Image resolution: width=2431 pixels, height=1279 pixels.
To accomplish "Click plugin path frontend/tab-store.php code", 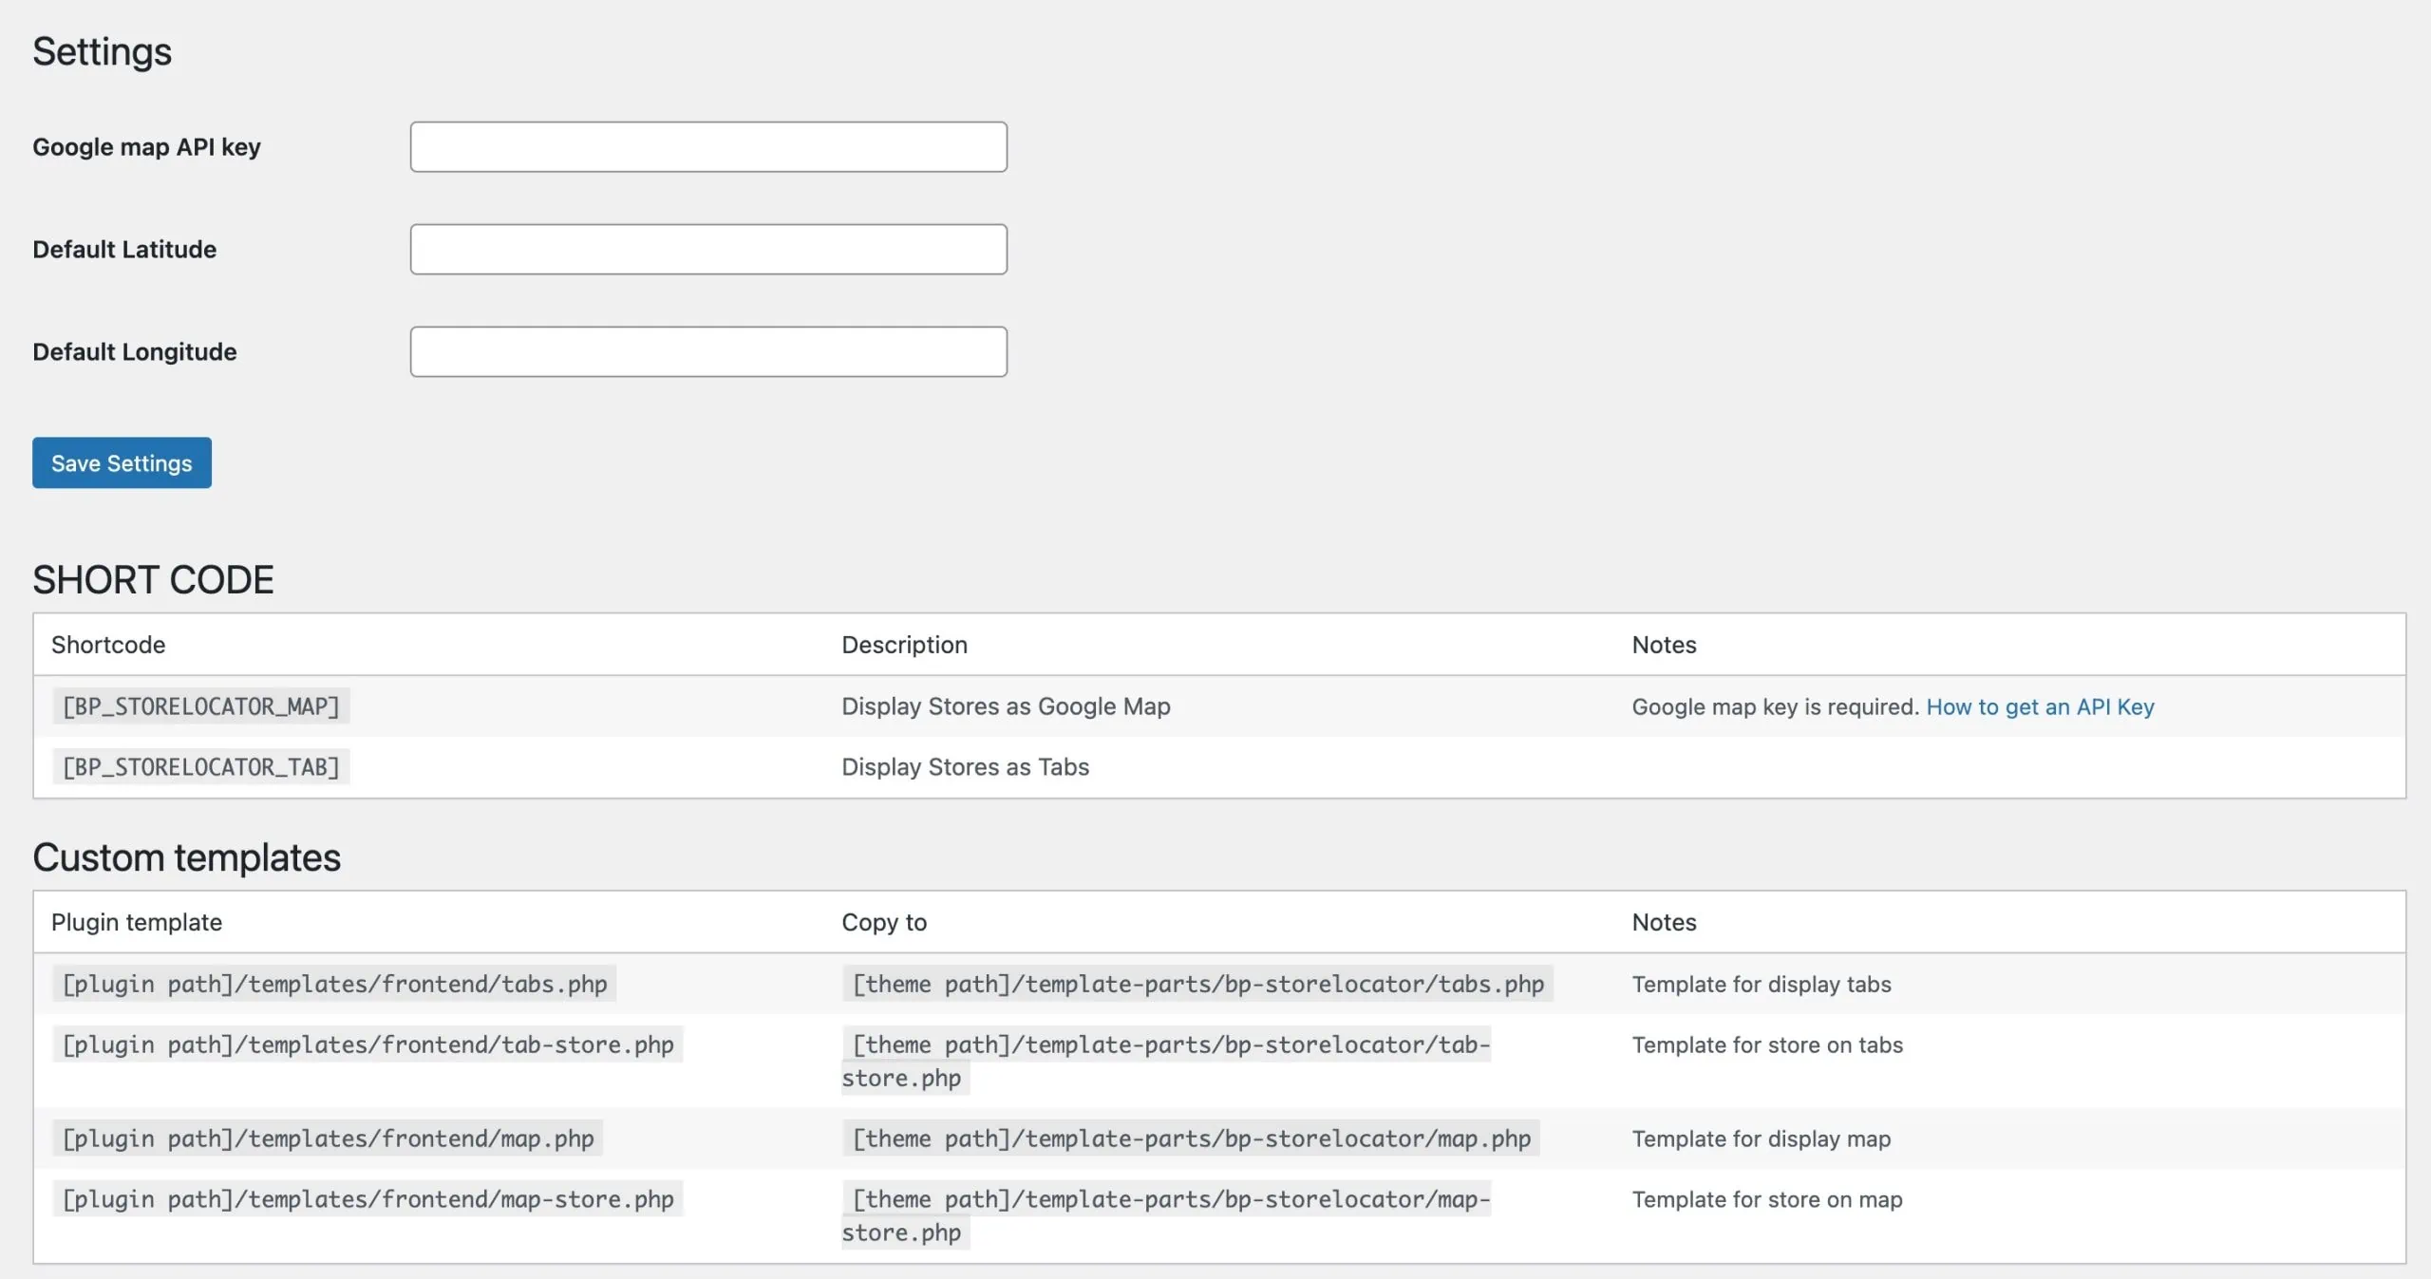I will click(367, 1044).
